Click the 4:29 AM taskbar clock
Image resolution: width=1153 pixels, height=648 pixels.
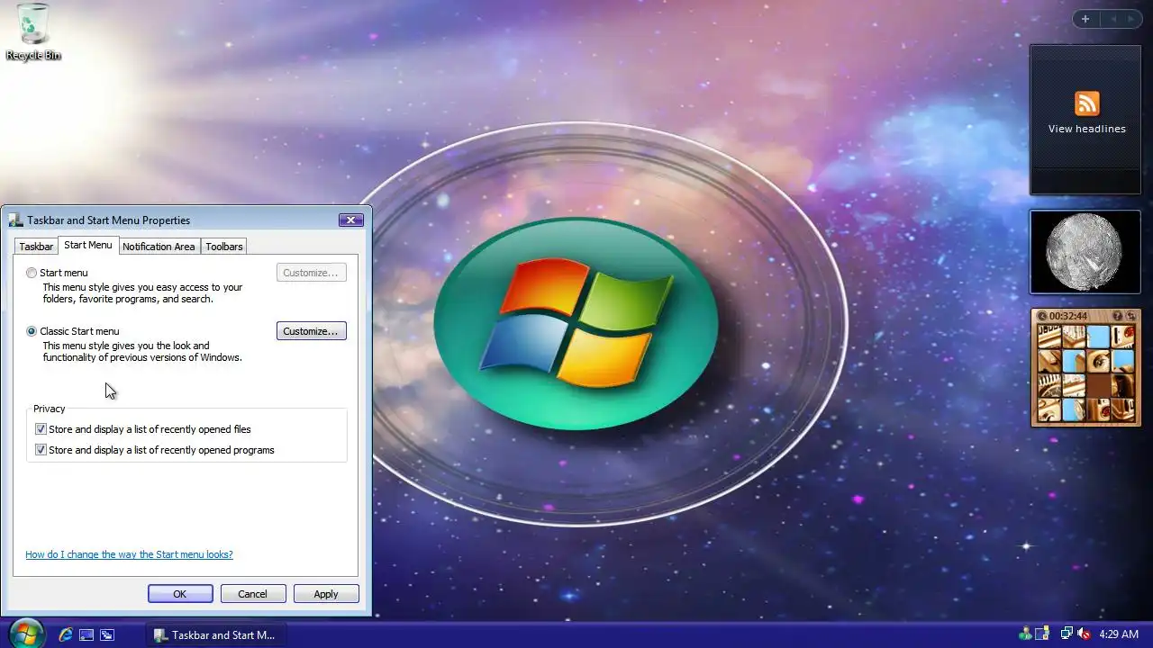click(x=1119, y=634)
